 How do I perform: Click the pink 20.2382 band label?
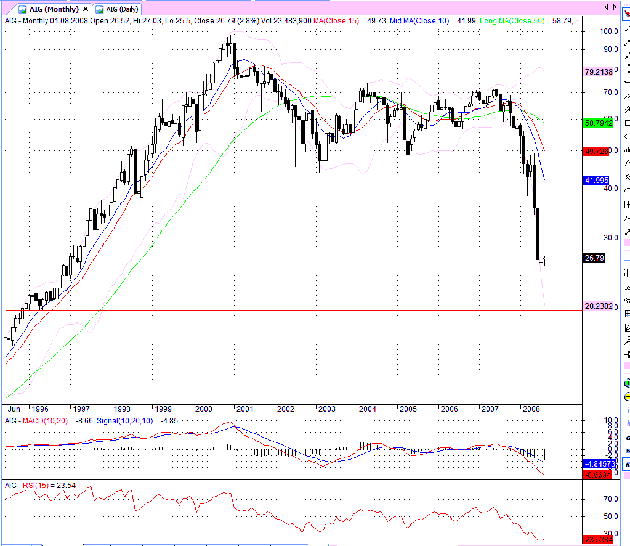[598, 306]
